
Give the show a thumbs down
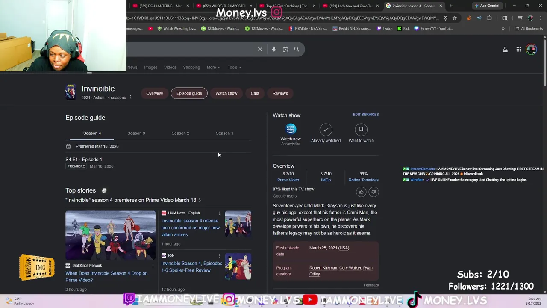(x=373, y=192)
